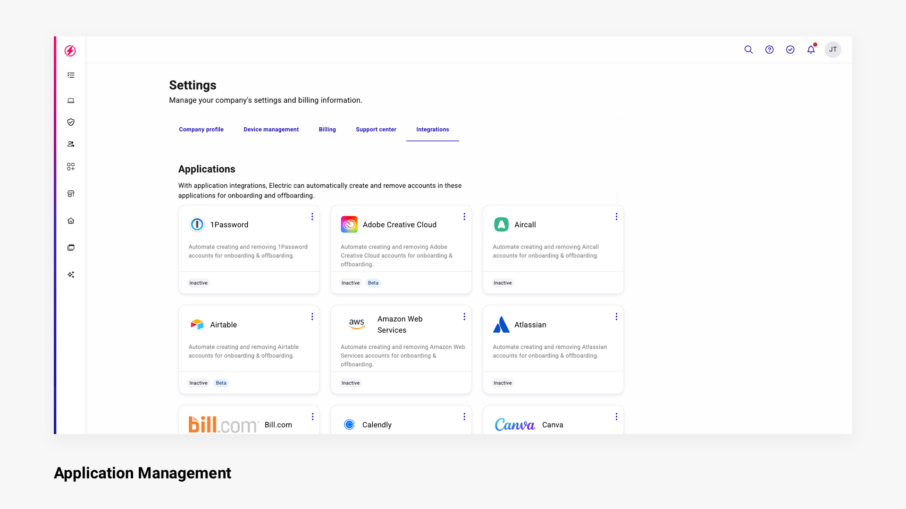Screen dimensions: 906x509
Task: Click the help question mark icon
Action: coord(769,49)
